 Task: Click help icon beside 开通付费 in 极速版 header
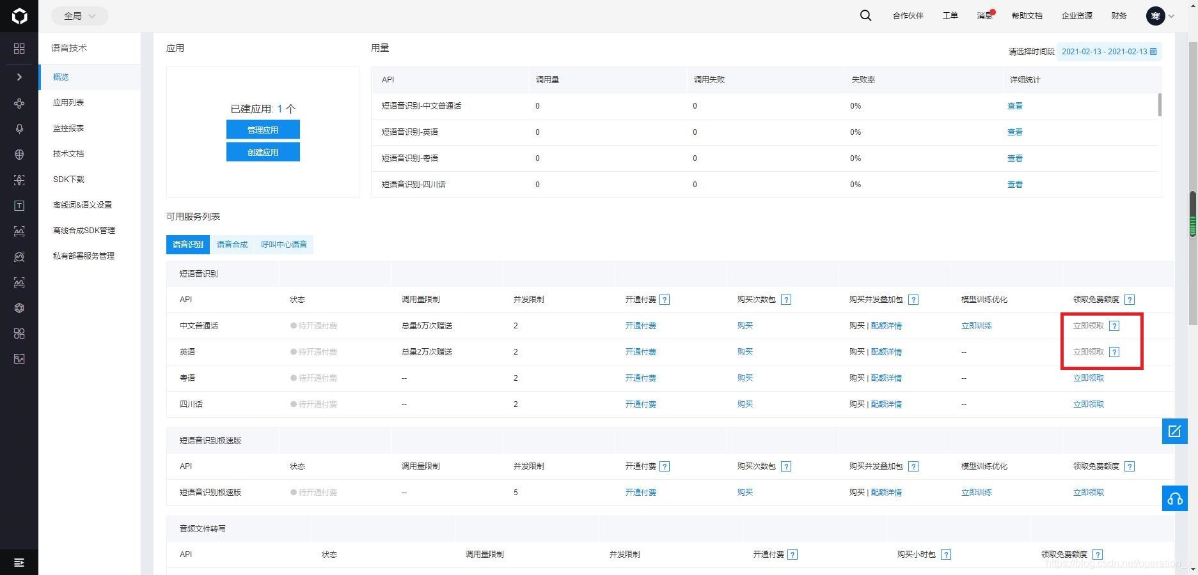[x=665, y=466]
